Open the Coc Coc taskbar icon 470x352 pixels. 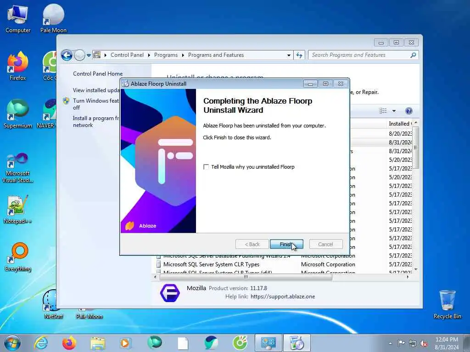click(240, 343)
